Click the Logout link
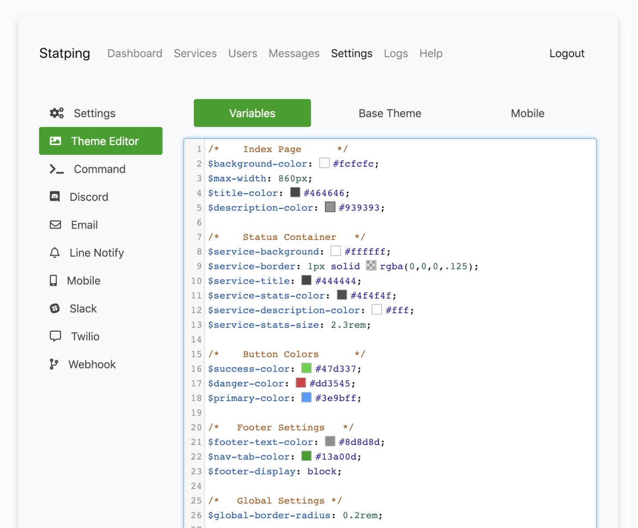This screenshot has height=528, width=638. pyautogui.click(x=567, y=53)
